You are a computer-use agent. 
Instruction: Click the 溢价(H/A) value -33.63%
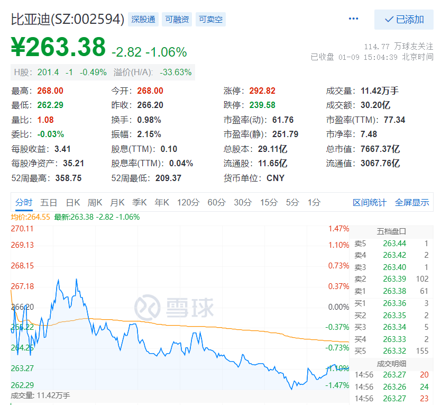(176, 73)
